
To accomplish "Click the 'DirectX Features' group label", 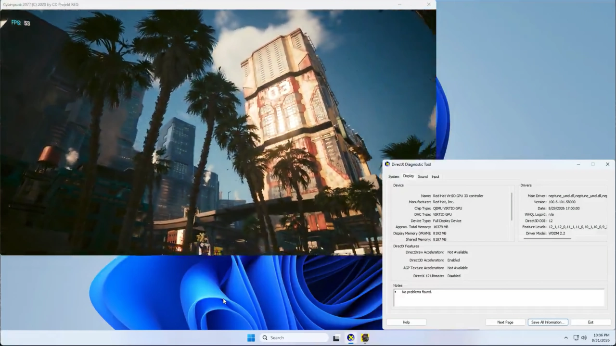I will click(x=406, y=246).
